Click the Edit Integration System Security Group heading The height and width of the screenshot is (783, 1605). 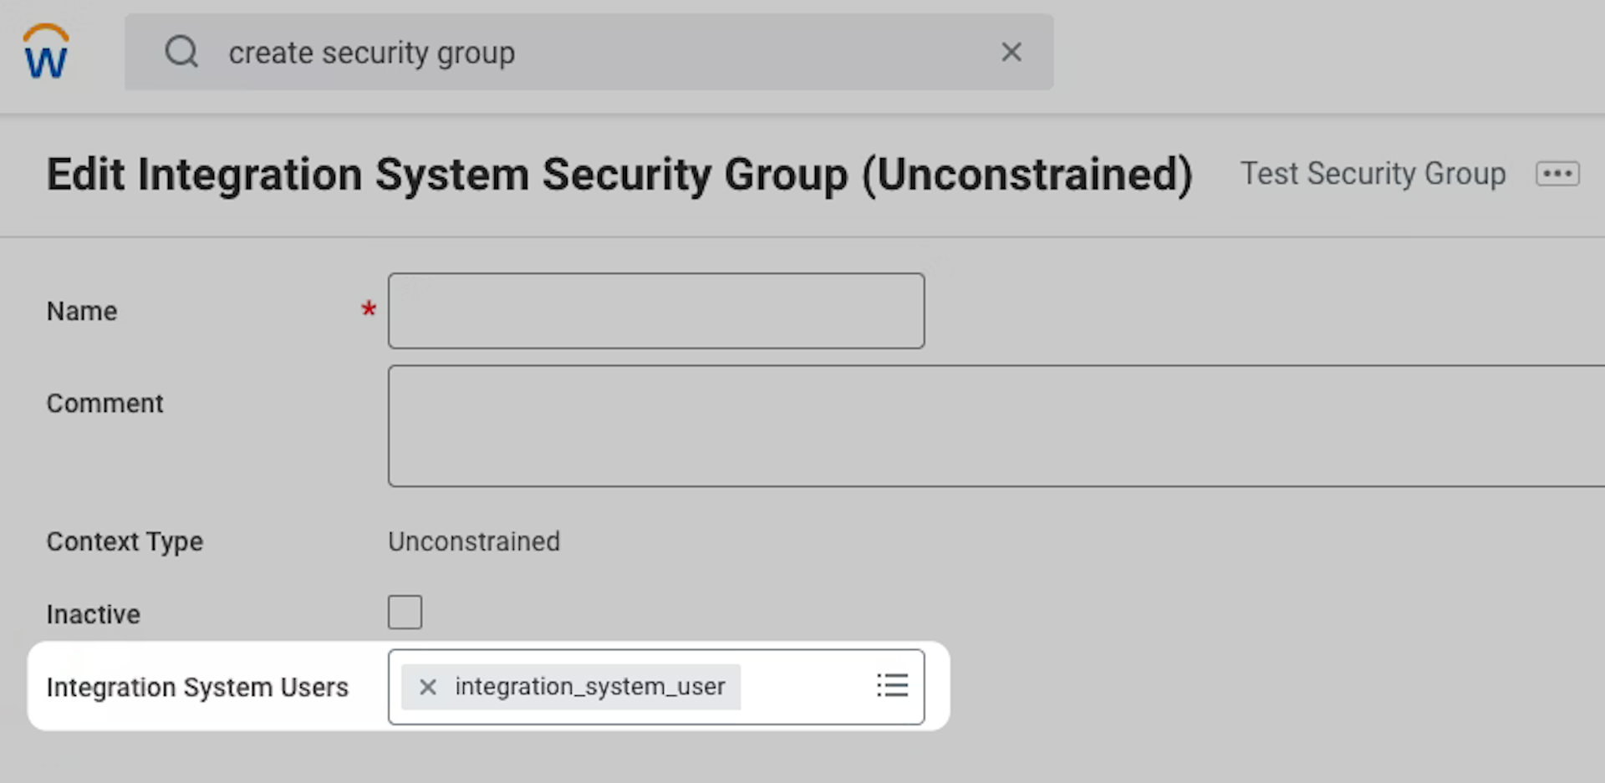pos(619,175)
